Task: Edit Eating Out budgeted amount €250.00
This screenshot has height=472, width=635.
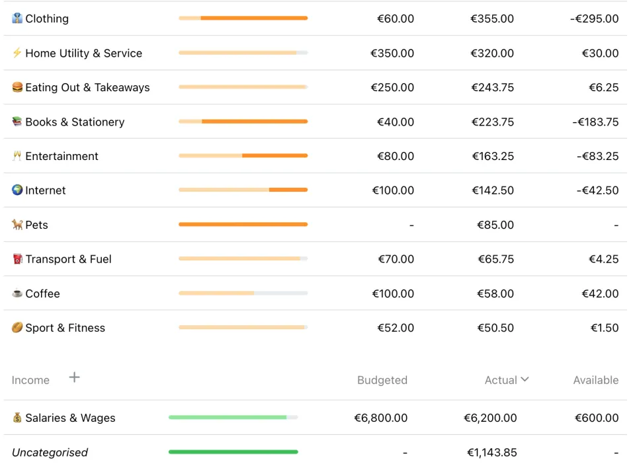Action: coord(392,87)
